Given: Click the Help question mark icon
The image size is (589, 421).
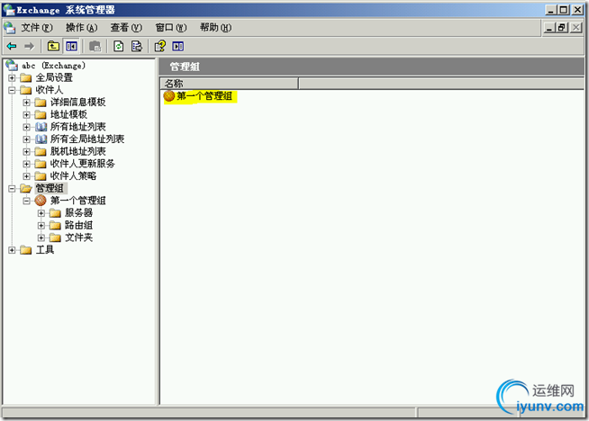Looking at the screenshot, I should click(160, 46).
